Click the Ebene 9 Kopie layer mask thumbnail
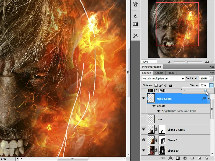 coord(162,129)
